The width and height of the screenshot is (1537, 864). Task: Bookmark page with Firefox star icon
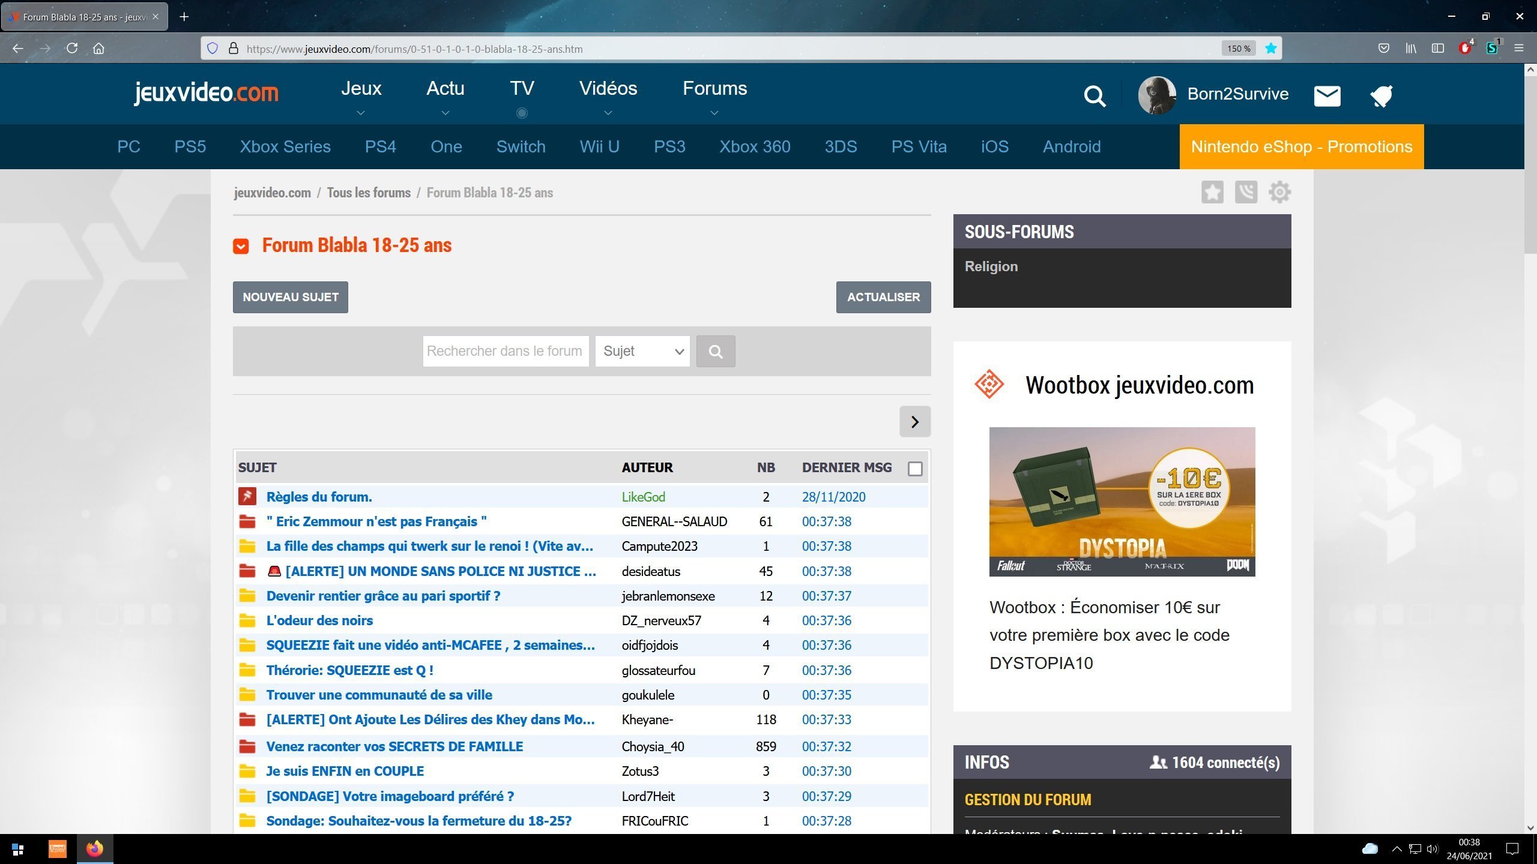click(x=1270, y=49)
